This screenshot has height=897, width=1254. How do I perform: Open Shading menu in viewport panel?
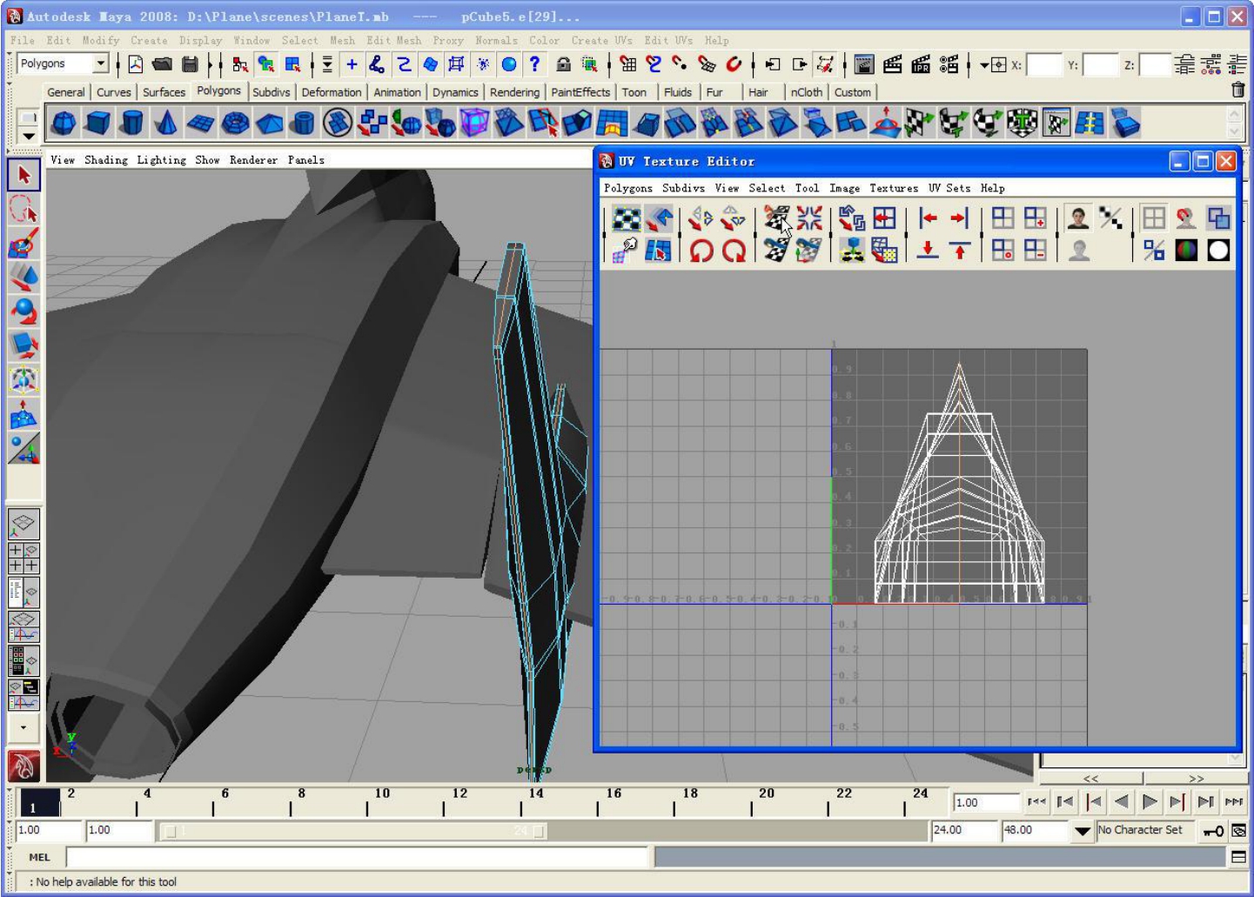pos(105,160)
